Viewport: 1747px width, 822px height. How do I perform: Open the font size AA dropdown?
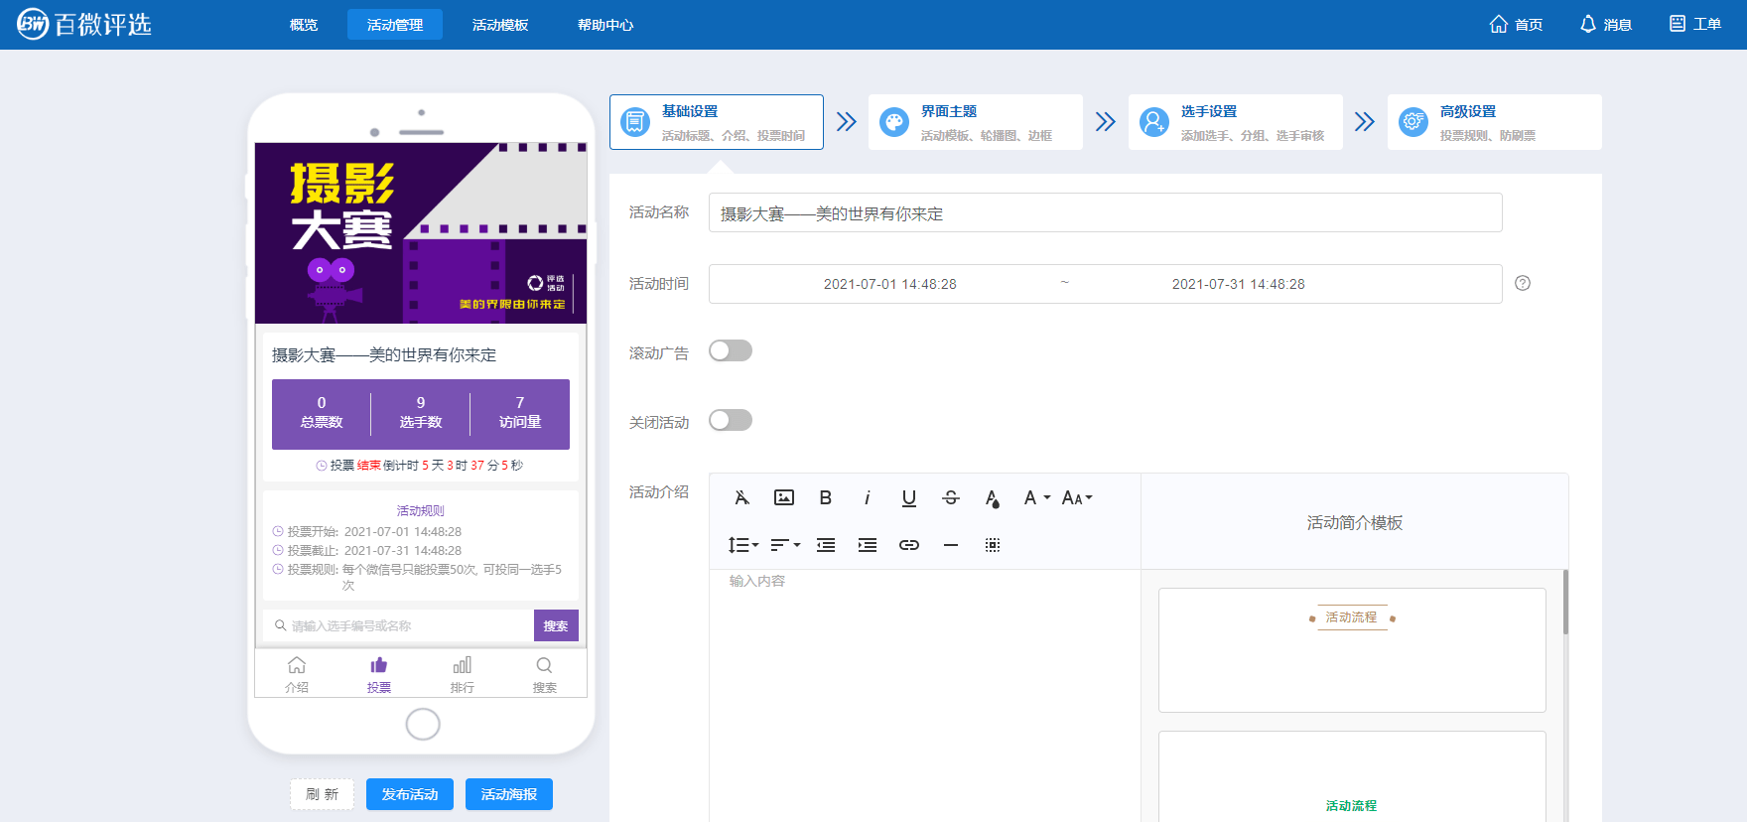[x=1076, y=498]
